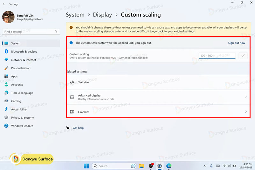Open the Windows Start menu on the taskbar

86,166
